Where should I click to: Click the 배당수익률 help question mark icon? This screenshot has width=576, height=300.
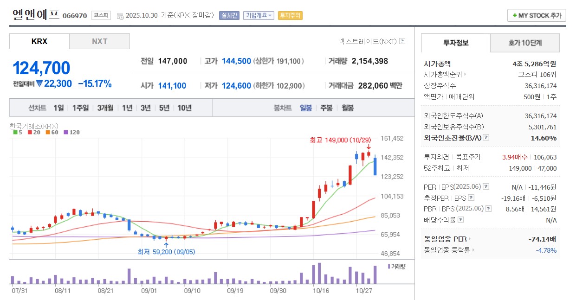coord(460,220)
